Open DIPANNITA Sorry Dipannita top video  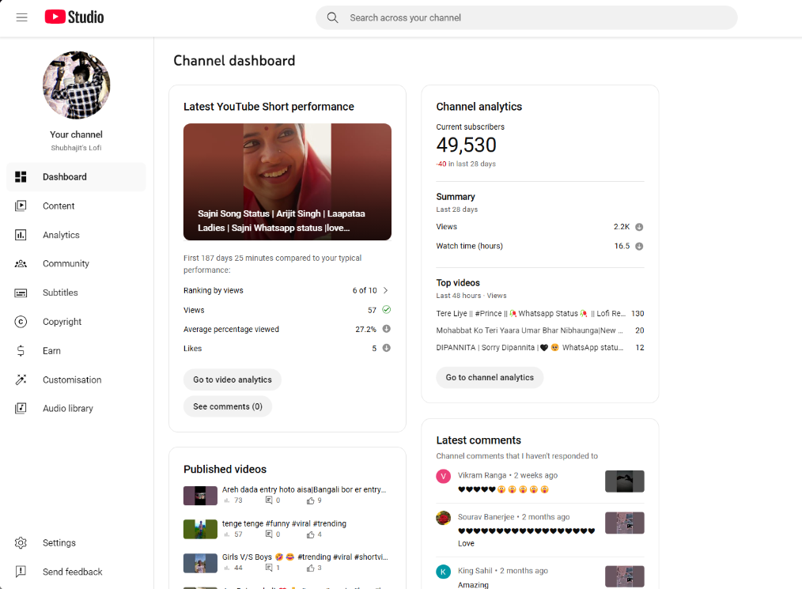[x=529, y=348]
